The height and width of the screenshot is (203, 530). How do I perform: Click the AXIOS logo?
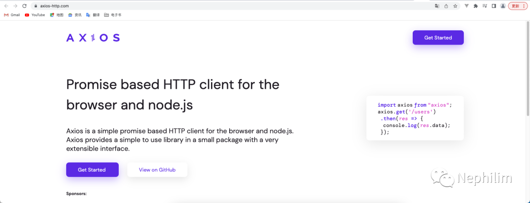point(93,38)
